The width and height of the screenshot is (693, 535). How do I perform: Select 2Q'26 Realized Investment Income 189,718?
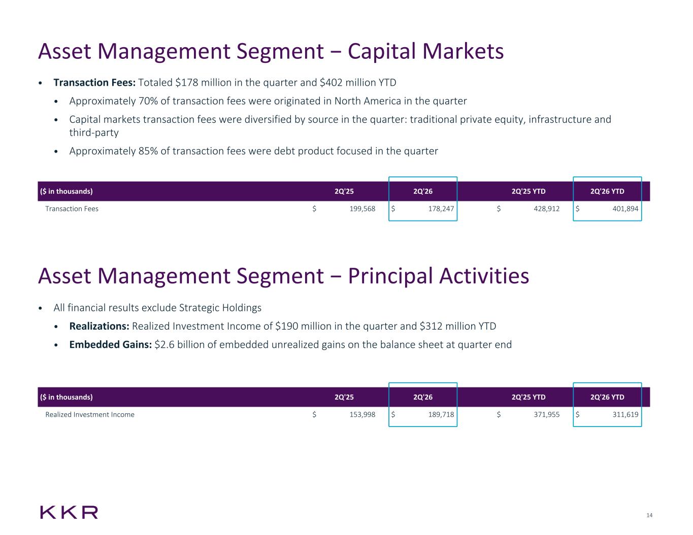click(x=440, y=415)
